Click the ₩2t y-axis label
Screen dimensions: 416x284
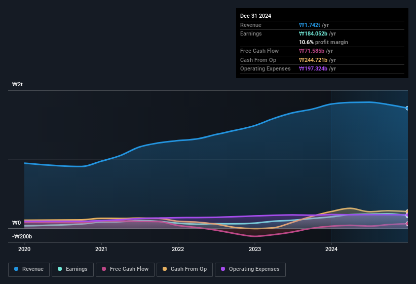tap(17, 84)
